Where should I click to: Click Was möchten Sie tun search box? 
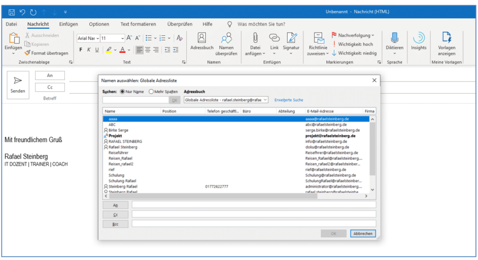point(261,24)
